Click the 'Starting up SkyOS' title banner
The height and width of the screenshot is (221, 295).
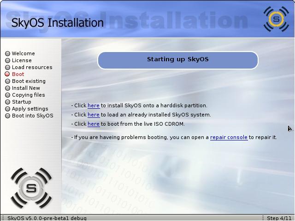178,60
